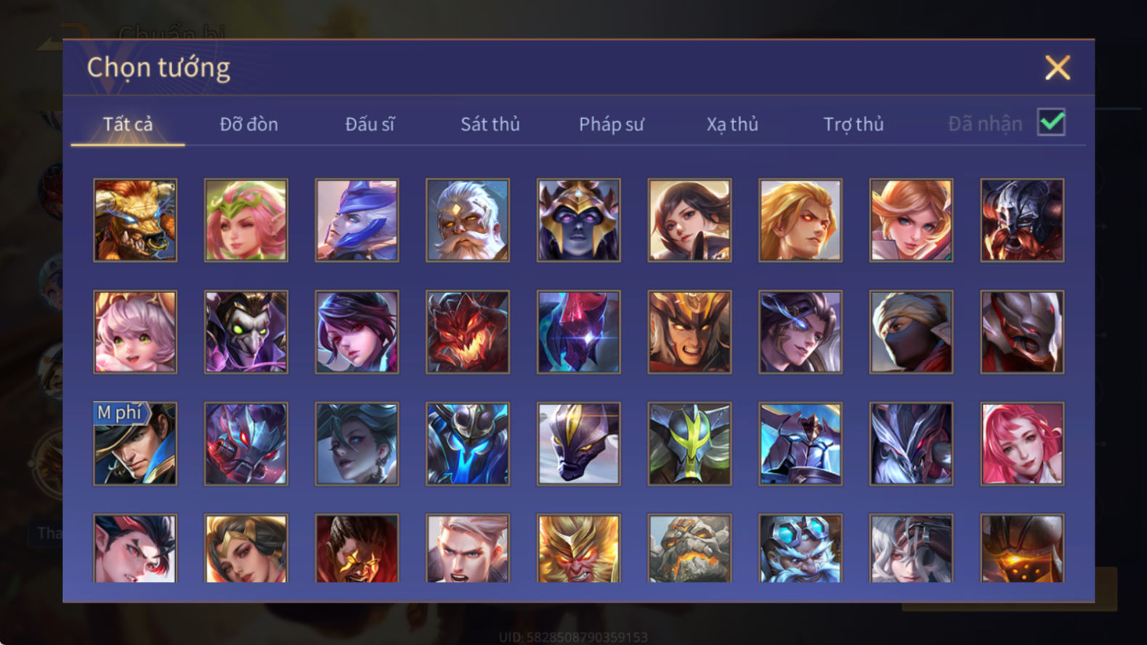Toggle the 'Đã nhận' checkbox
This screenshot has height=645, width=1147.
point(1051,122)
